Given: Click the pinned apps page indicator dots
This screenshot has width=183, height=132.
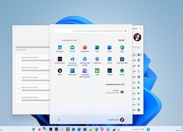Looking at the screenshot, I should pyautogui.click(x=52, y=61).
